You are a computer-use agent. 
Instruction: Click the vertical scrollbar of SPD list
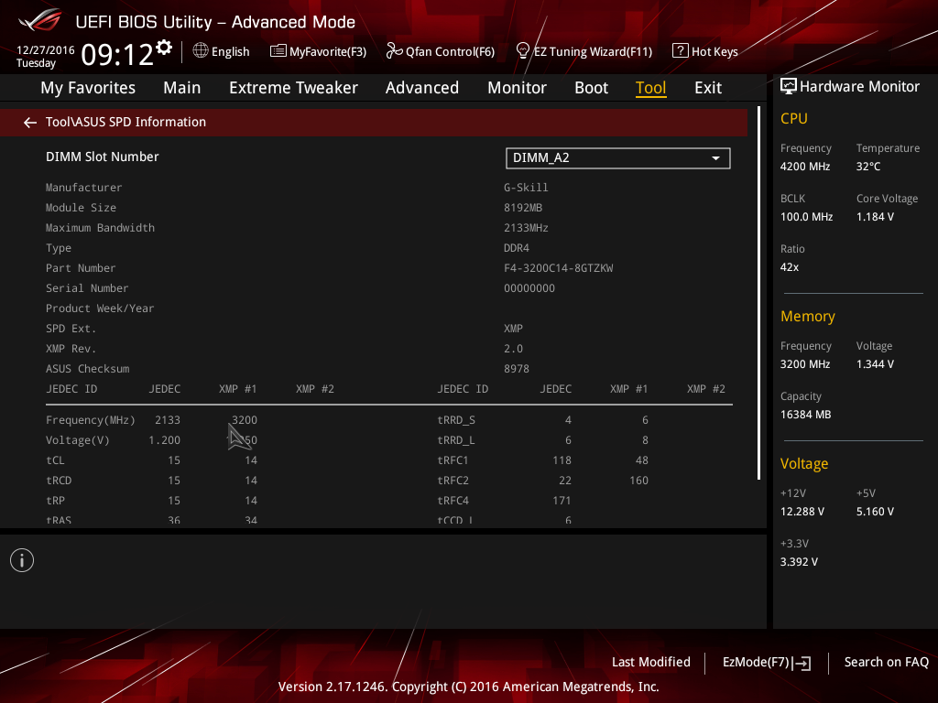pos(759,293)
